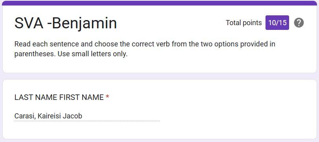Click the dotted underline beneath the name answer
The width and height of the screenshot is (319, 142).
pyautogui.click(x=87, y=121)
